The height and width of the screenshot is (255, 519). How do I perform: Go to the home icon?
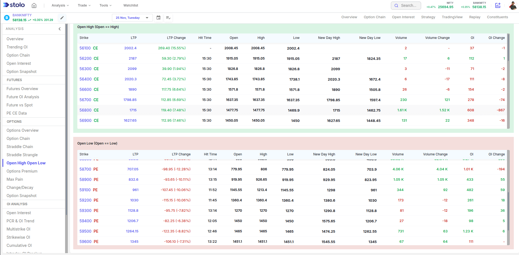[x=34, y=5]
